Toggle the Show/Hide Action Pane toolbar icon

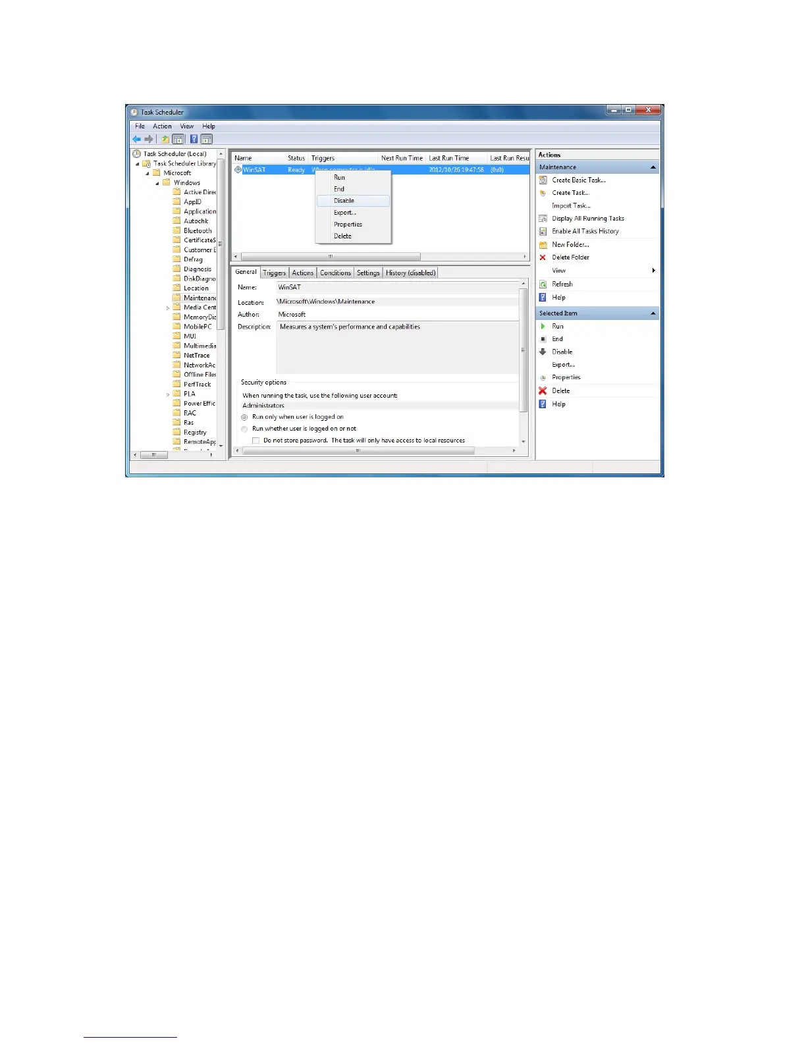[207, 139]
